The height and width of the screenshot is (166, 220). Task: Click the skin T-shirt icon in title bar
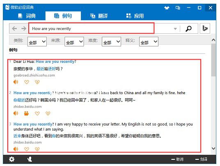[x=167, y=8]
